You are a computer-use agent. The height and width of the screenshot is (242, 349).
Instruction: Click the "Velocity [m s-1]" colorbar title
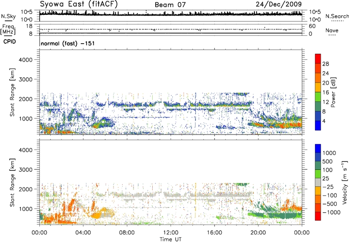point(345,182)
